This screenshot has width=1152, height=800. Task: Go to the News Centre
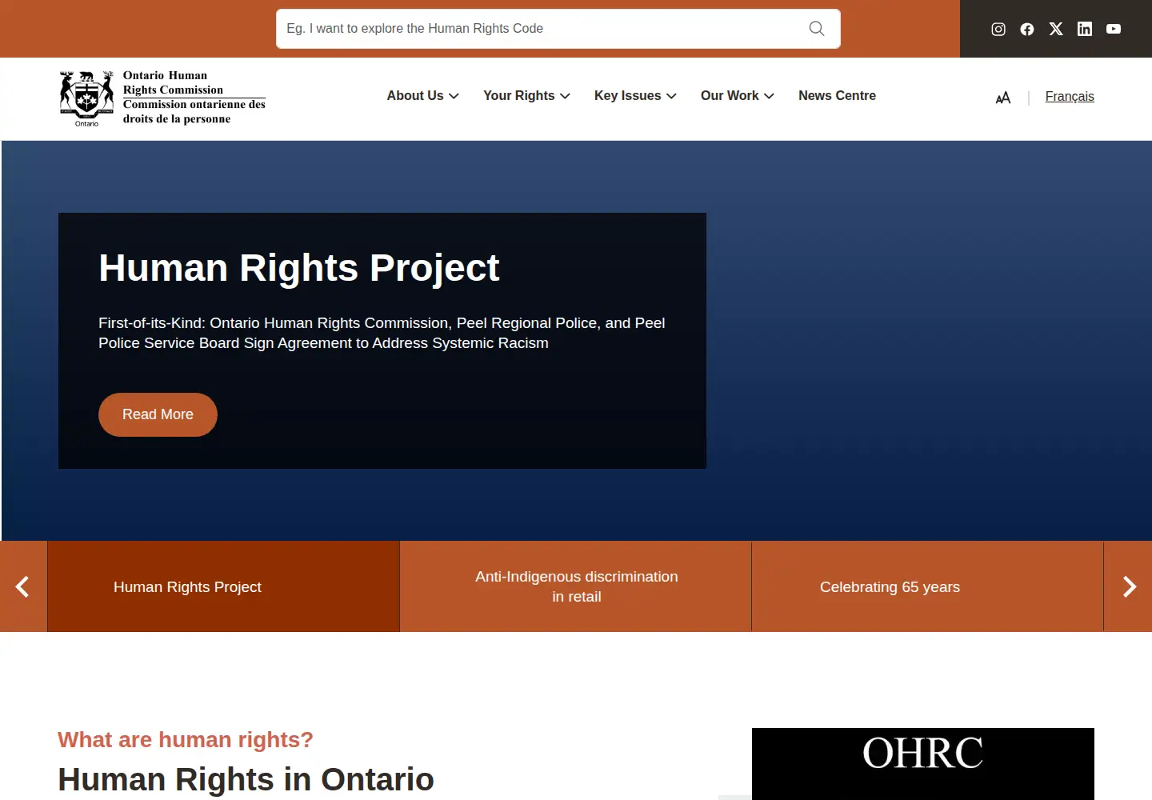pyautogui.click(x=837, y=96)
